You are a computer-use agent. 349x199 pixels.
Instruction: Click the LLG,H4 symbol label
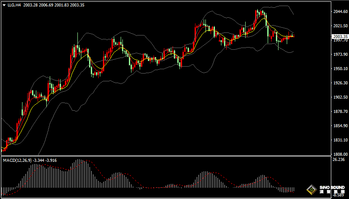(x=14, y=5)
